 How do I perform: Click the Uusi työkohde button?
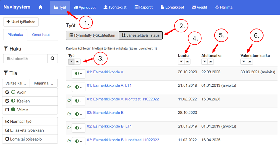coord(21,22)
